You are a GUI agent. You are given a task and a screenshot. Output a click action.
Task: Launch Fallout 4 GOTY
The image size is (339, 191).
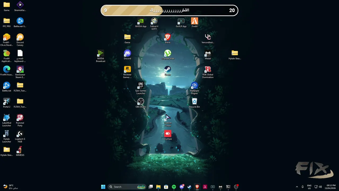click(154, 24)
